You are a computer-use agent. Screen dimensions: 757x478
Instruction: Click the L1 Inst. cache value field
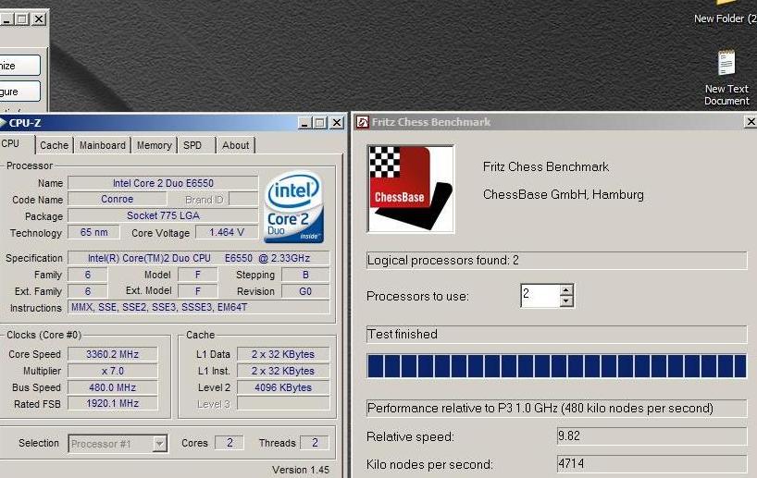tap(283, 371)
